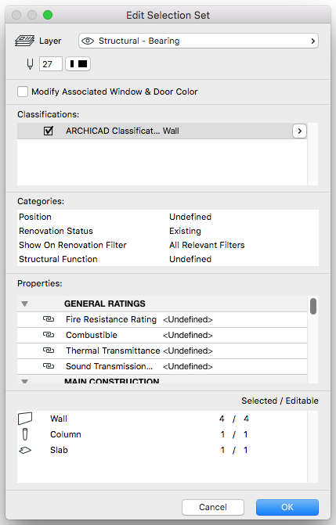Toggle the eye icon in Layer dropdown
This screenshot has height=525, width=336.
point(88,41)
